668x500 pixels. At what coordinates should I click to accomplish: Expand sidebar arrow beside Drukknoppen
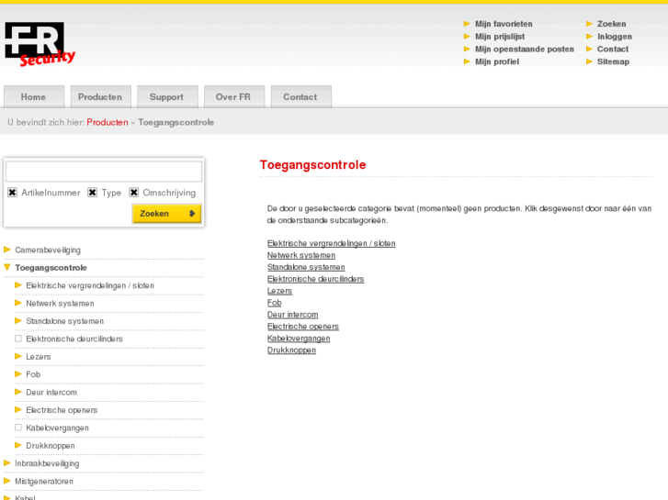coord(17,445)
